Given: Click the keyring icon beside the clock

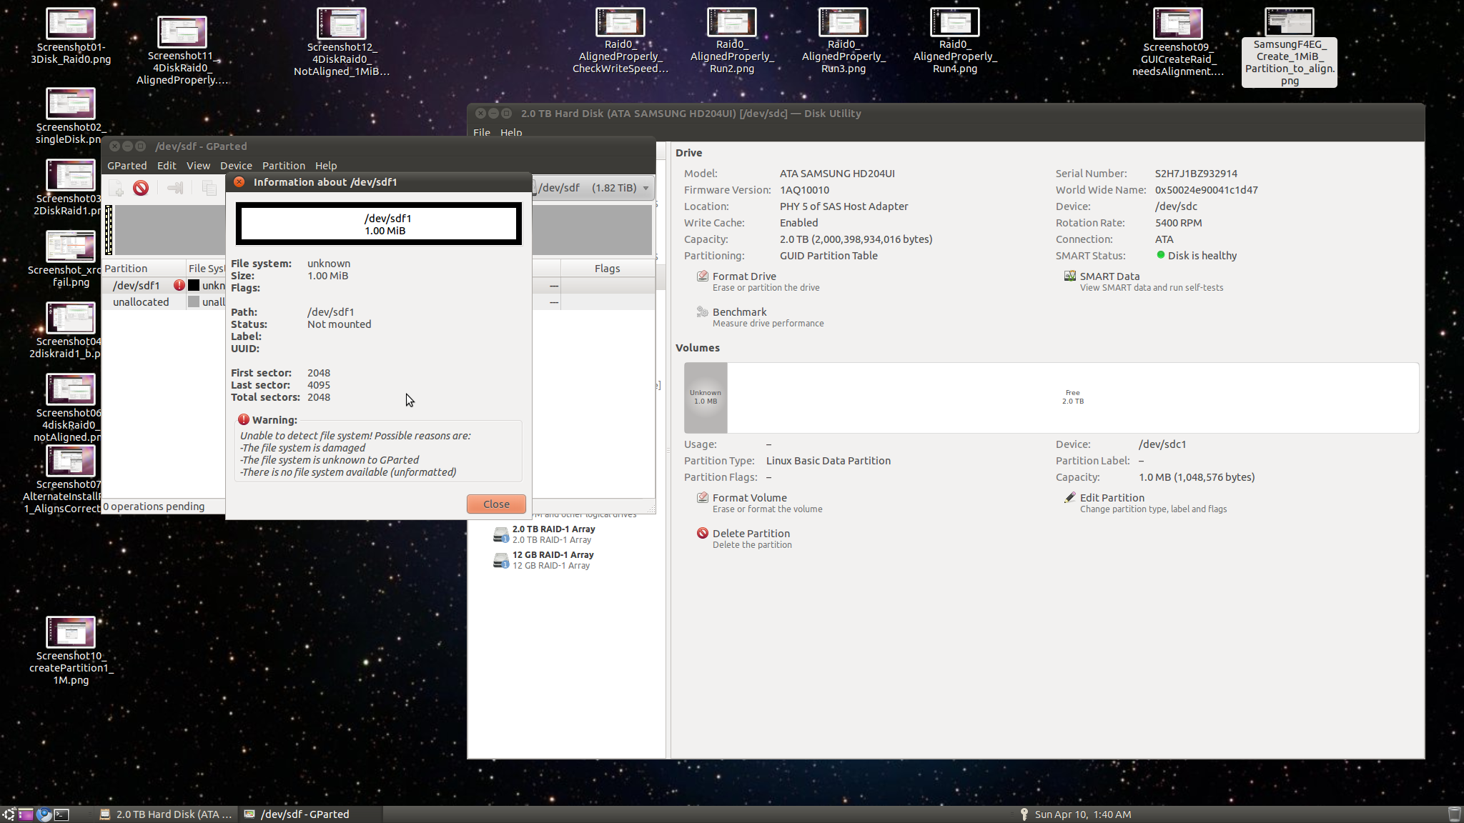Looking at the screenshot, I should [1024, 814].
